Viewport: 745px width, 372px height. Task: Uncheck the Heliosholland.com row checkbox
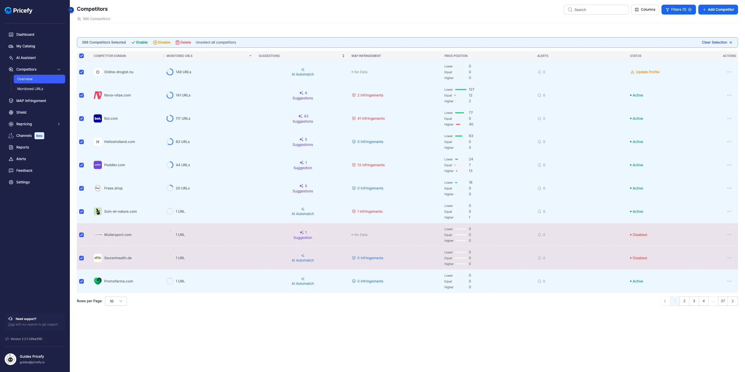pos(81,142)
